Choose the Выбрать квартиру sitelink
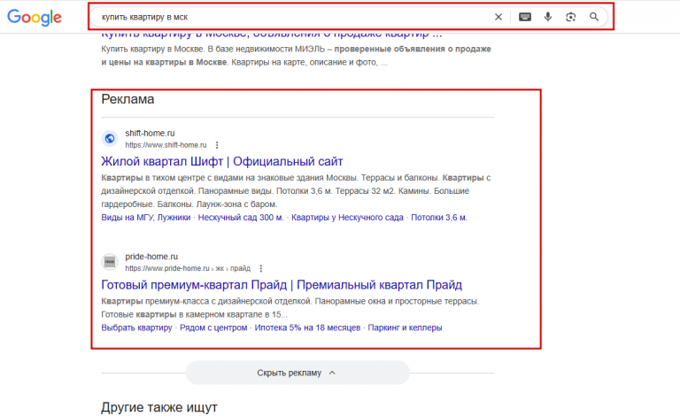This screenshot has height=416, width=680. pyautogui.click(x=136, y=328)
